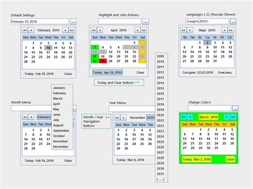Click the < previous-month arrow on February 2016 calendar

click(x=31, y=30)
